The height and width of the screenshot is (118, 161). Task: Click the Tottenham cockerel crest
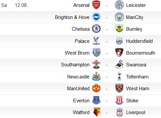point(119,76)
